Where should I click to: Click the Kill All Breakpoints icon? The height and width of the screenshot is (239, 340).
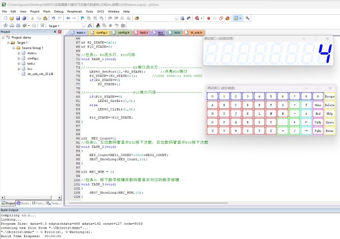(x=227, y=18)
